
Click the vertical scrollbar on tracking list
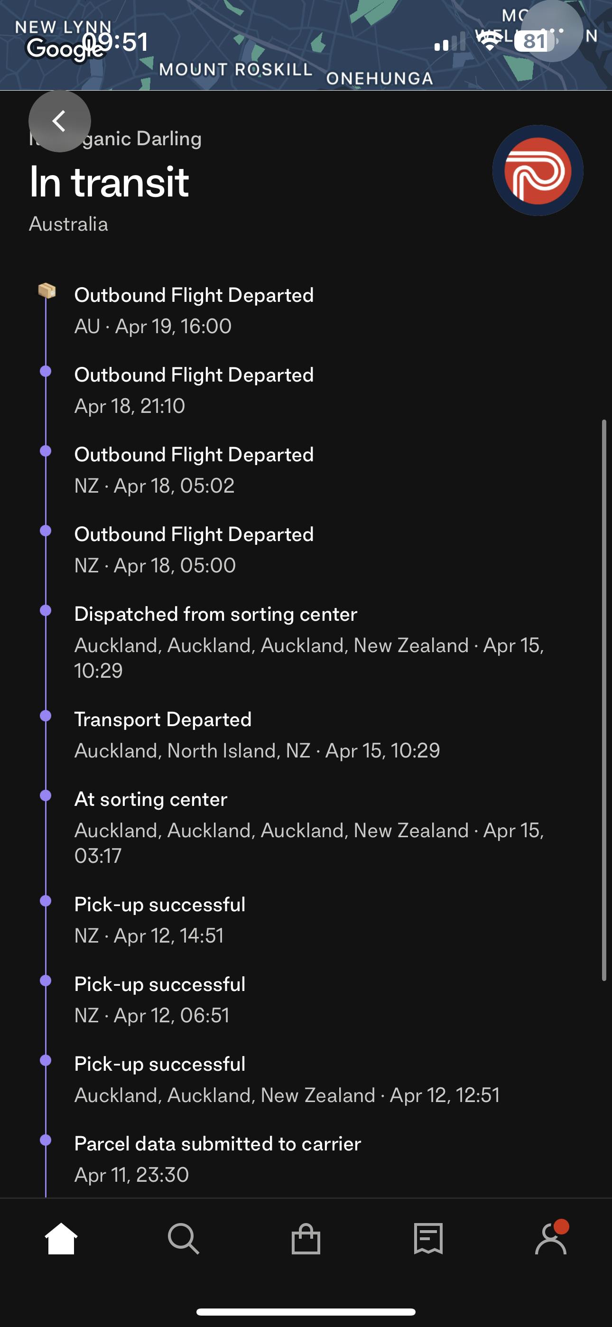click(x=604, y=701)
